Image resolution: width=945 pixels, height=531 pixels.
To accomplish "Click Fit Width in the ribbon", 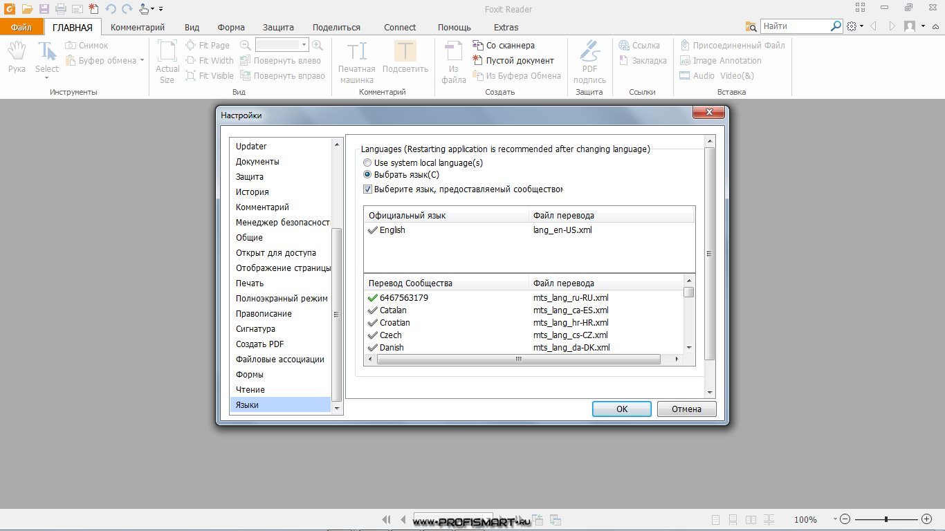I will (x=210, y=60).
